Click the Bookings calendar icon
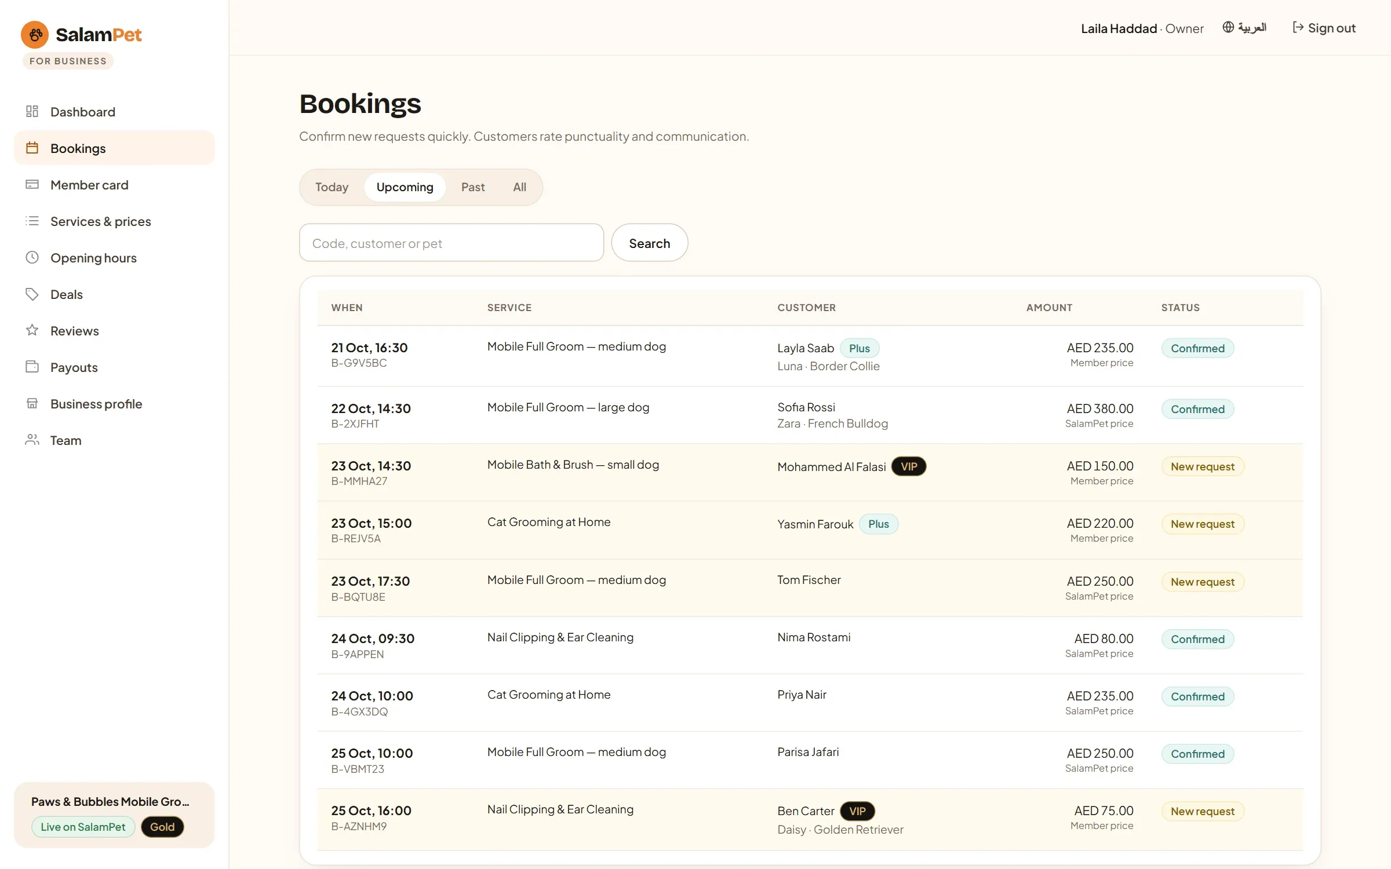Viewport: 1391px width, 869px height. 32,148
